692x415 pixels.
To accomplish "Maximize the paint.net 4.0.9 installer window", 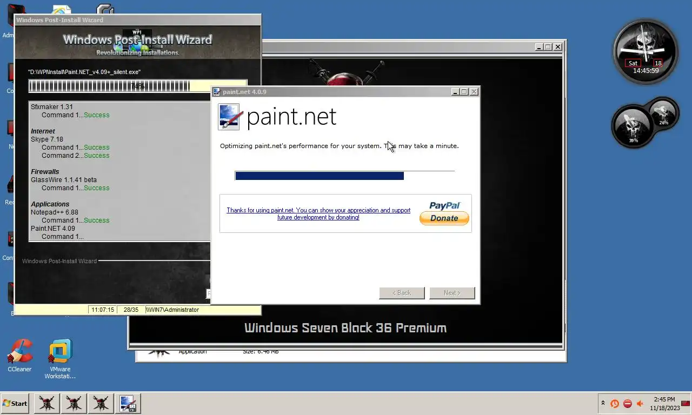I will point(465,92).
